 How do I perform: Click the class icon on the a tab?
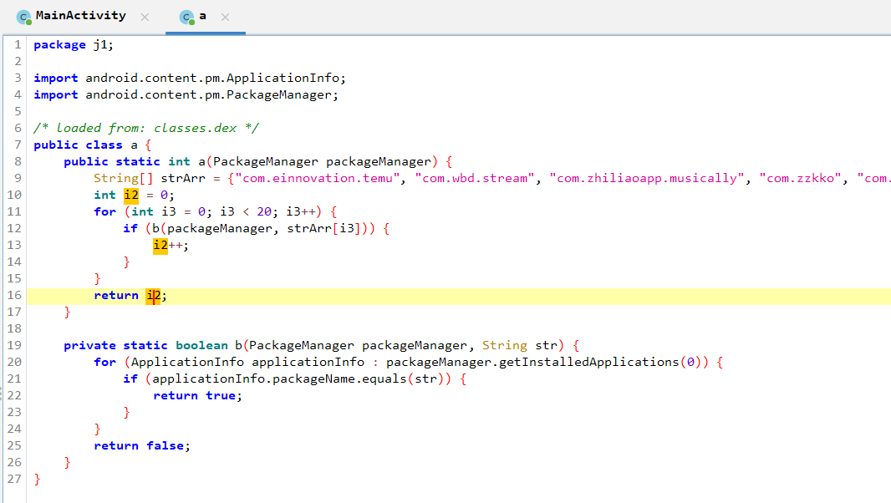(186, 17)
